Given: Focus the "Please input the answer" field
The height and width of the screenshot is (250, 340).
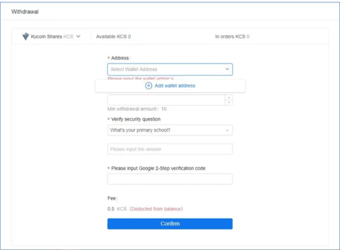Looking at the screenshot, I should click(x=170, y=149).
